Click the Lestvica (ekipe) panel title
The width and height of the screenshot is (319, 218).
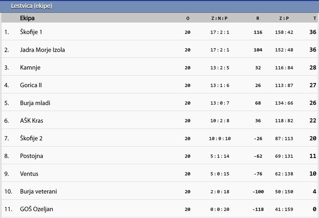click(x=31, y=6)
